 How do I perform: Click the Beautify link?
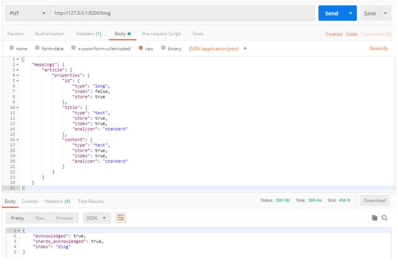point(379,48)
